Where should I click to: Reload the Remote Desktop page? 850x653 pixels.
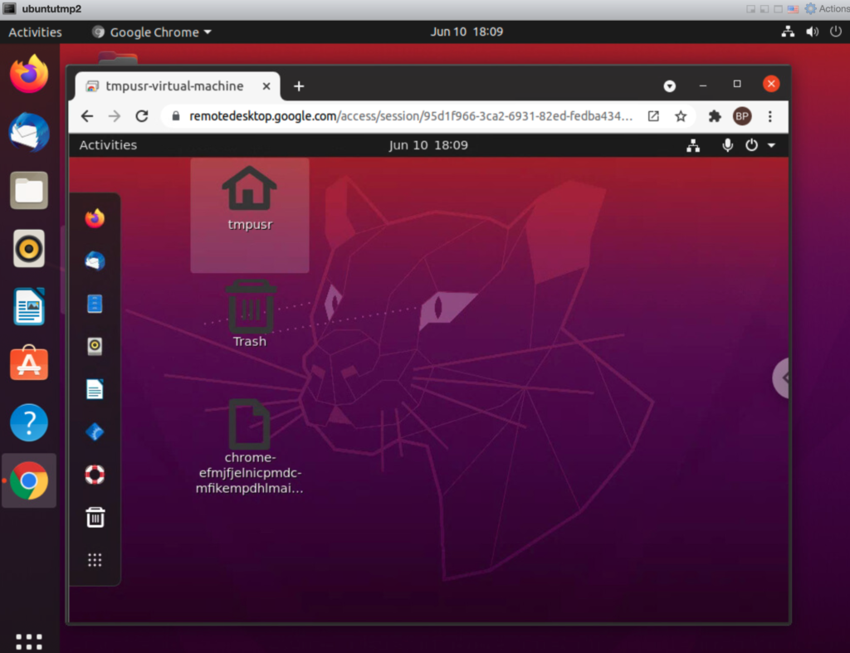[142, 116]
